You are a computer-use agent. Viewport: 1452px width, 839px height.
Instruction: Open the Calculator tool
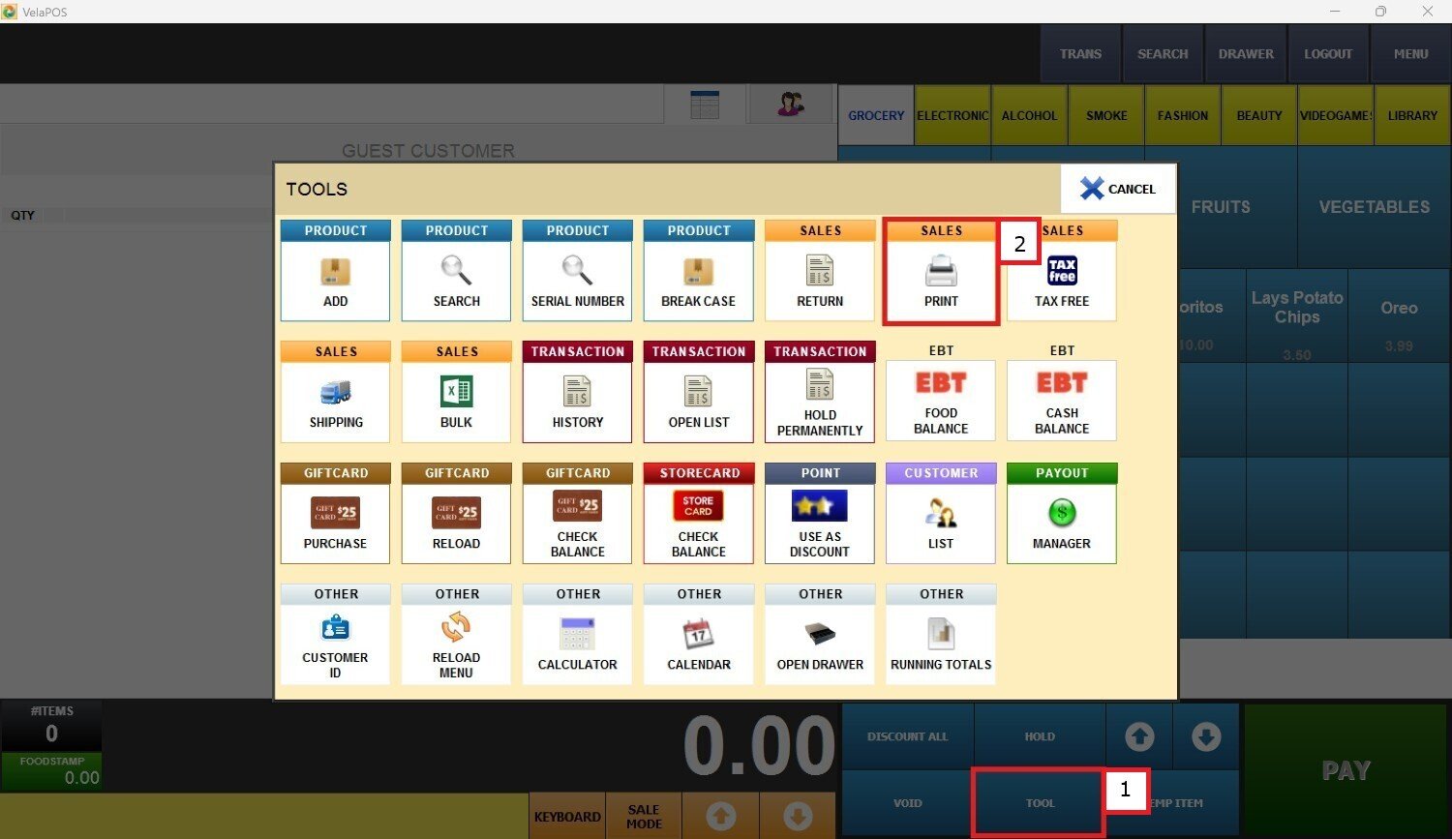coord(577,637)
